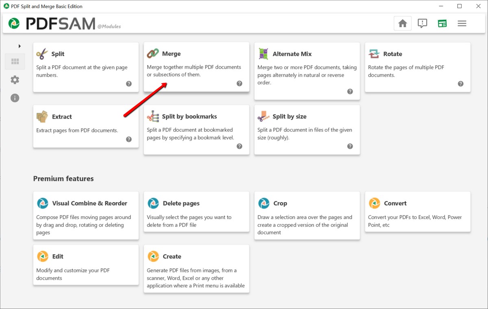Show help for the Extract module

(129, 139)
